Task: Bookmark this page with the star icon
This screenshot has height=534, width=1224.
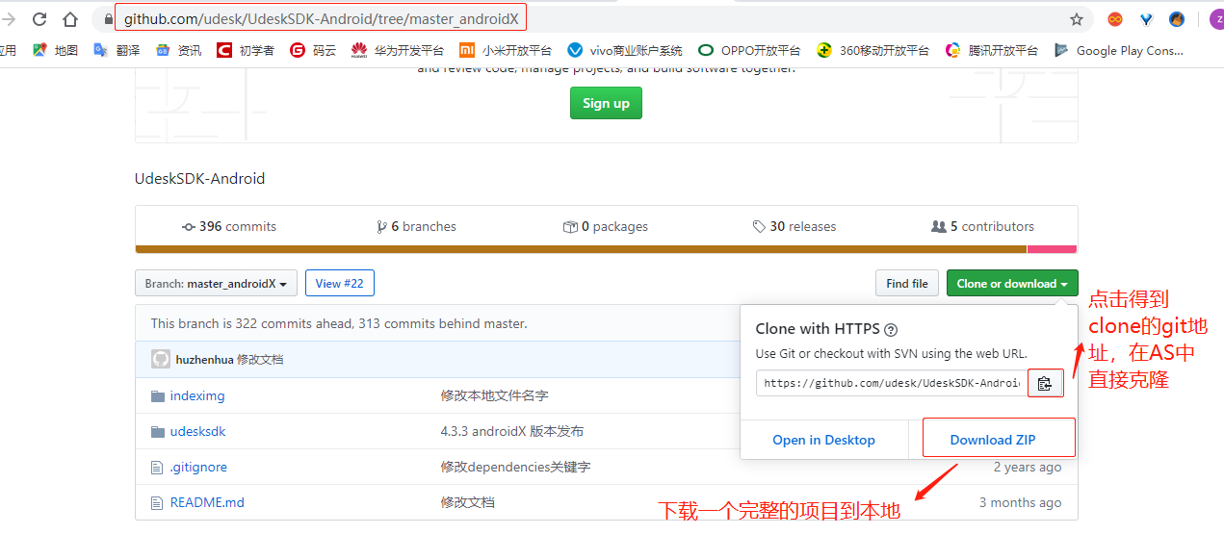Action: (1077, 19)
